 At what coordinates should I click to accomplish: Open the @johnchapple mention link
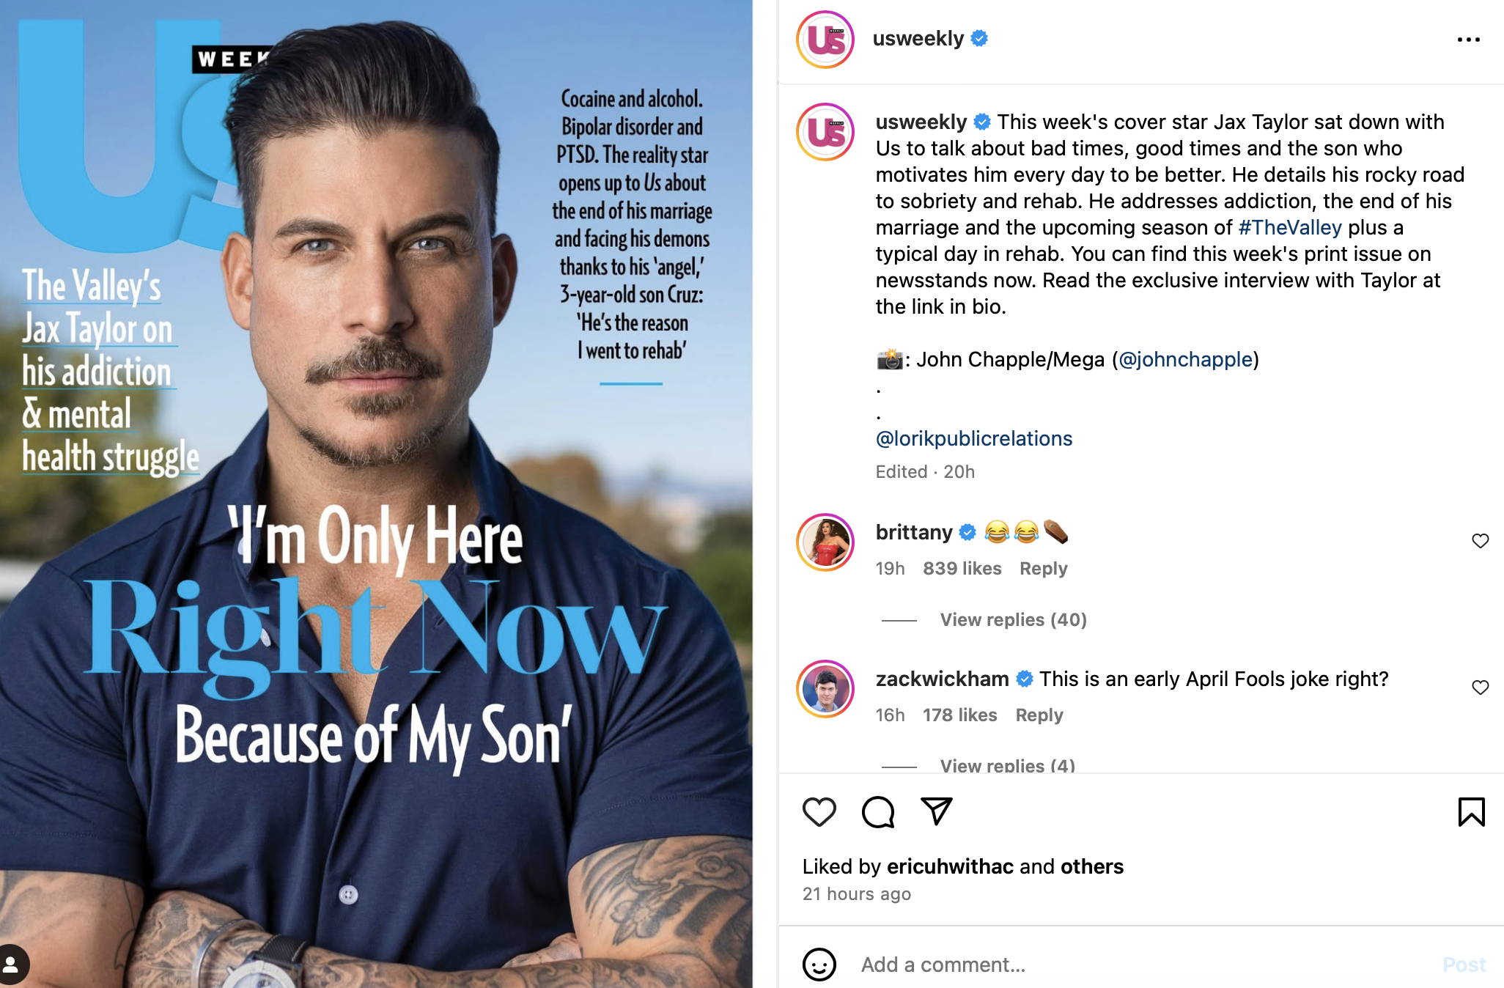point(1185,360)
